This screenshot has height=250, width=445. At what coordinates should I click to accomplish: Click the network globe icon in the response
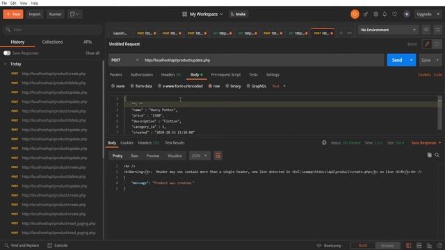(x=324, y=143)
